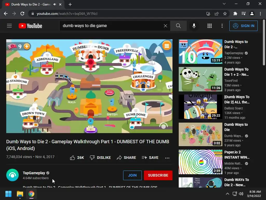Open 'Paper.io 2 INSTANT WIN' title

237,155
